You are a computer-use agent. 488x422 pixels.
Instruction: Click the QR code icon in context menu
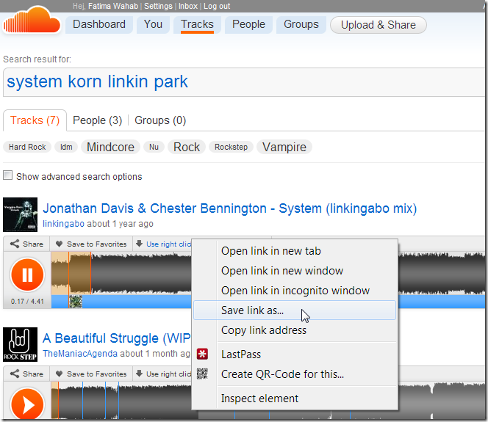(x=202, y=374)
